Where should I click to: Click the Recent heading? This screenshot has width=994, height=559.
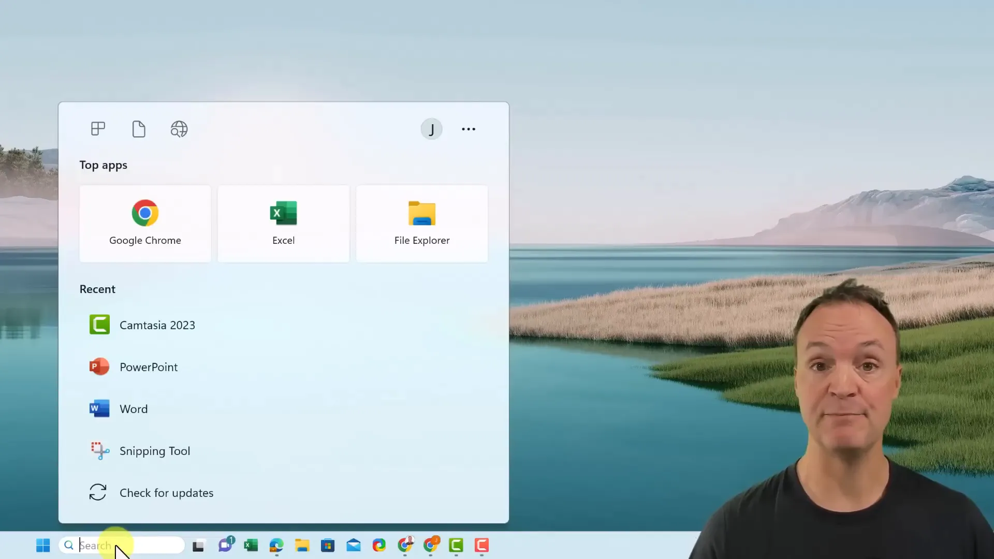[97, 289]
